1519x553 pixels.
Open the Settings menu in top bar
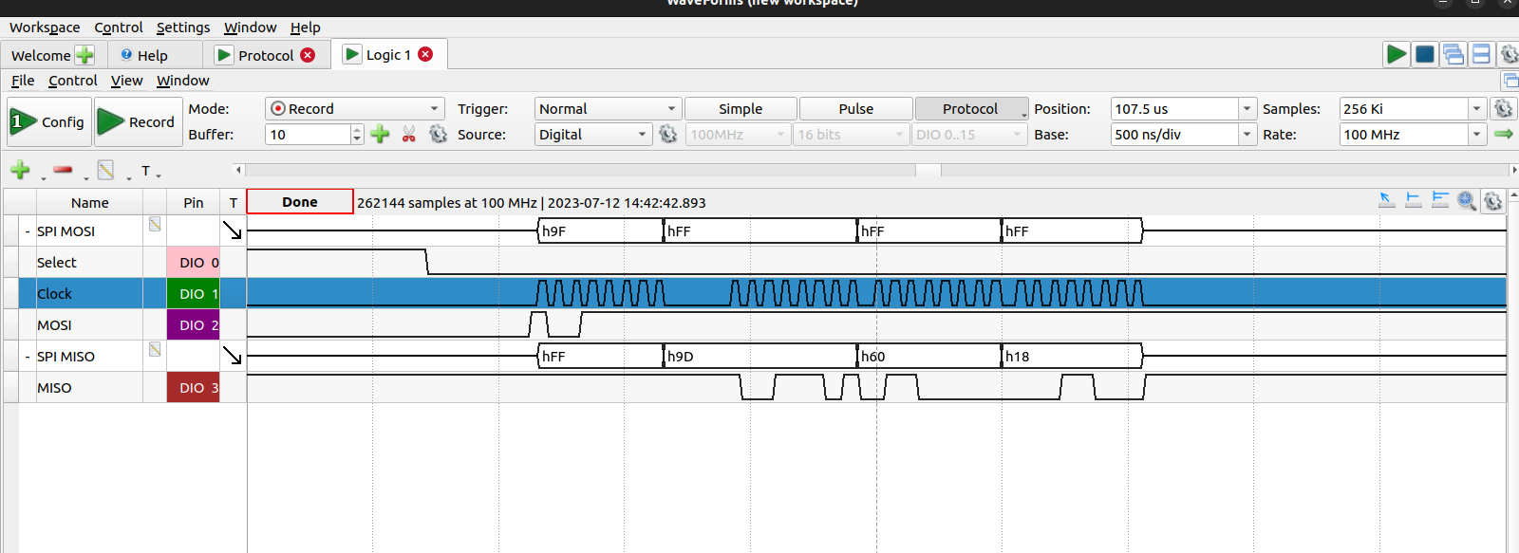pyautogui.click(x=183, y=28)
